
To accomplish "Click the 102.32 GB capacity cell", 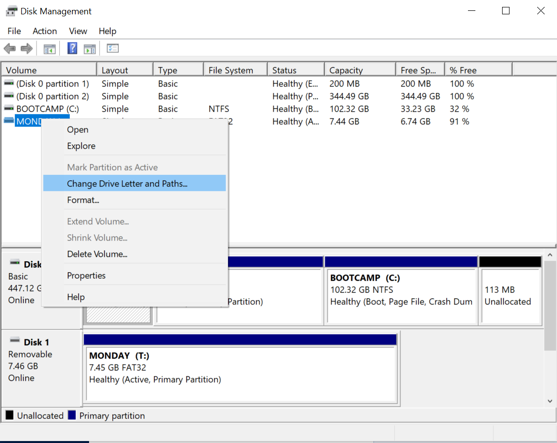I will pyautogui.click(x=349, y=109).
